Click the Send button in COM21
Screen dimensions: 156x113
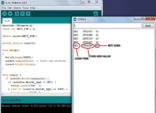pyautogui.click(x=148, y=26)
